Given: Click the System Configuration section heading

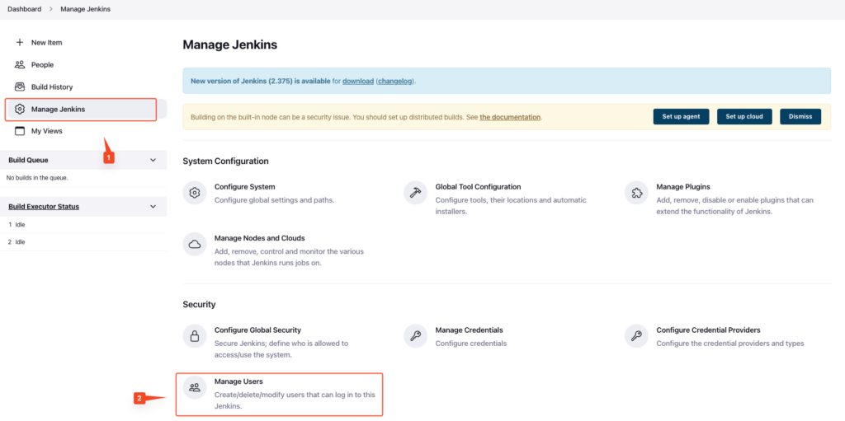Looking at the screenshot, I should pos(226,161).
